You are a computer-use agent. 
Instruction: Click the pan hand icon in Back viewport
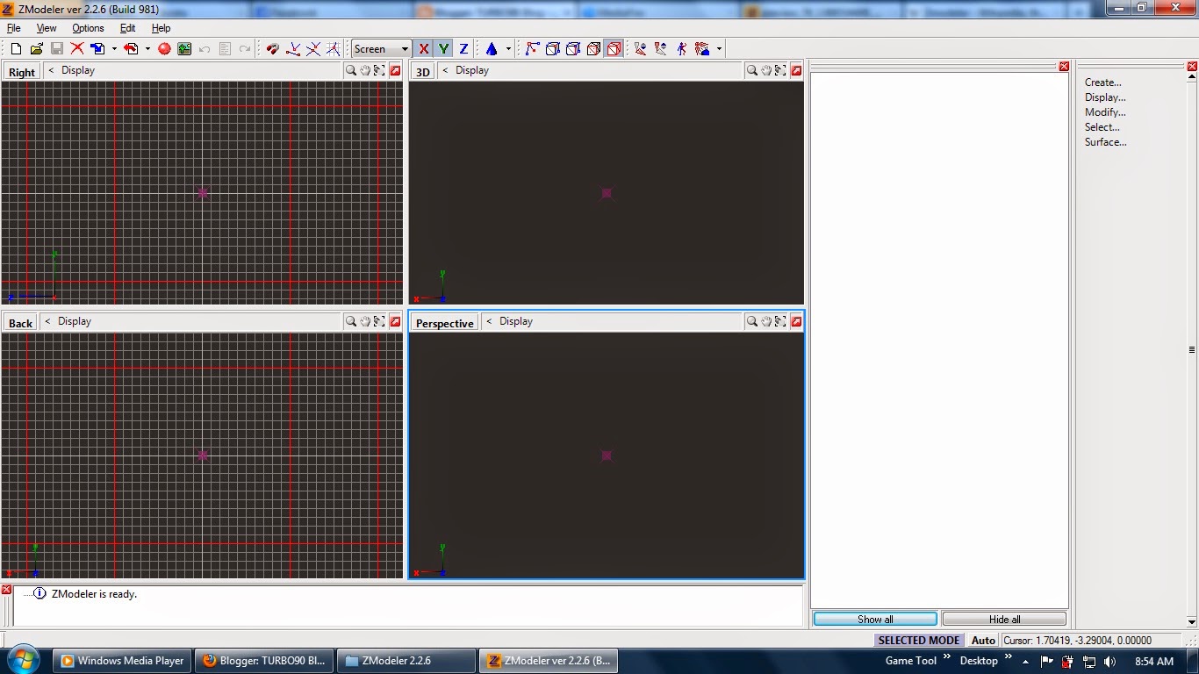[x=365, y=321]
